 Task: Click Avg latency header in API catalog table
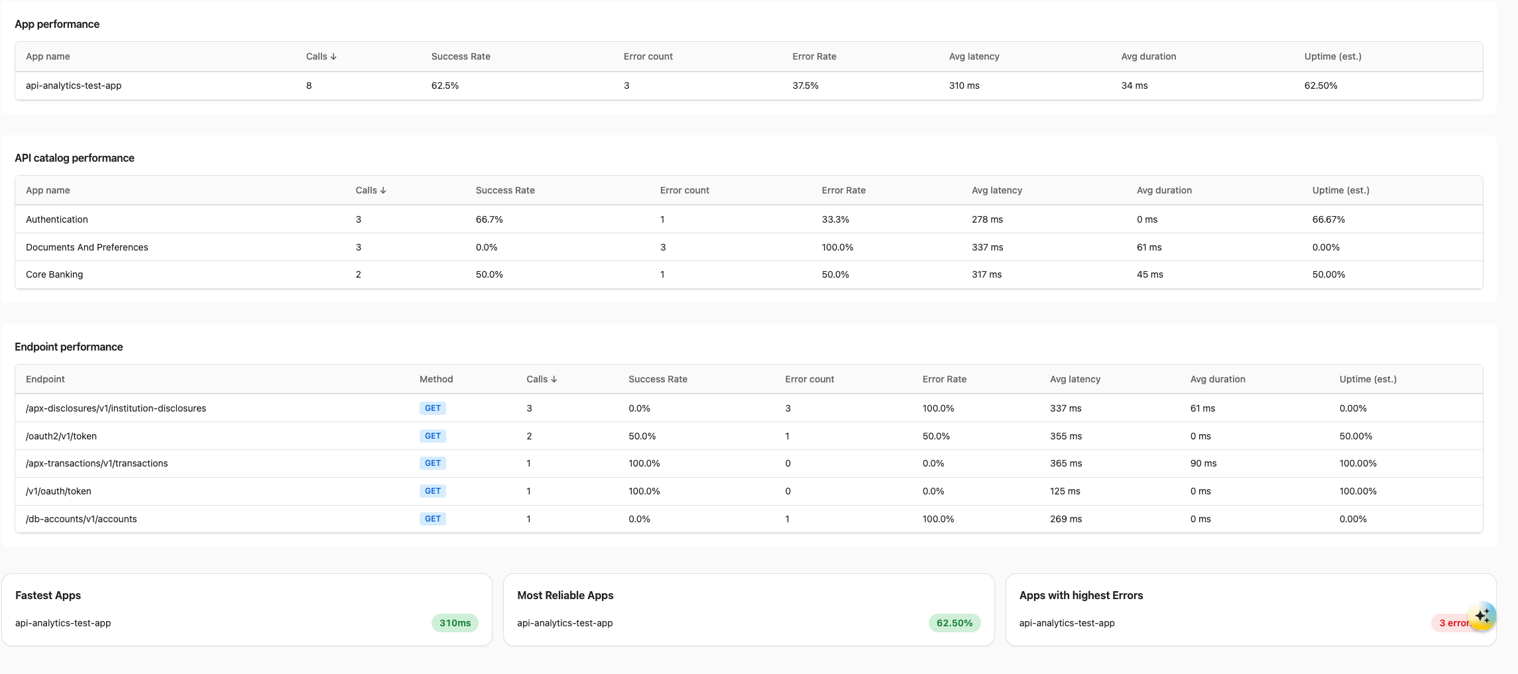[996, 190]
